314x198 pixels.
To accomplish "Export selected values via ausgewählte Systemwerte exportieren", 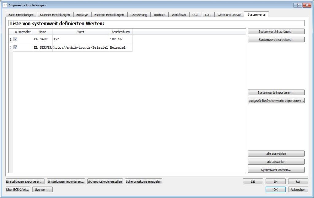I will 276,101.
